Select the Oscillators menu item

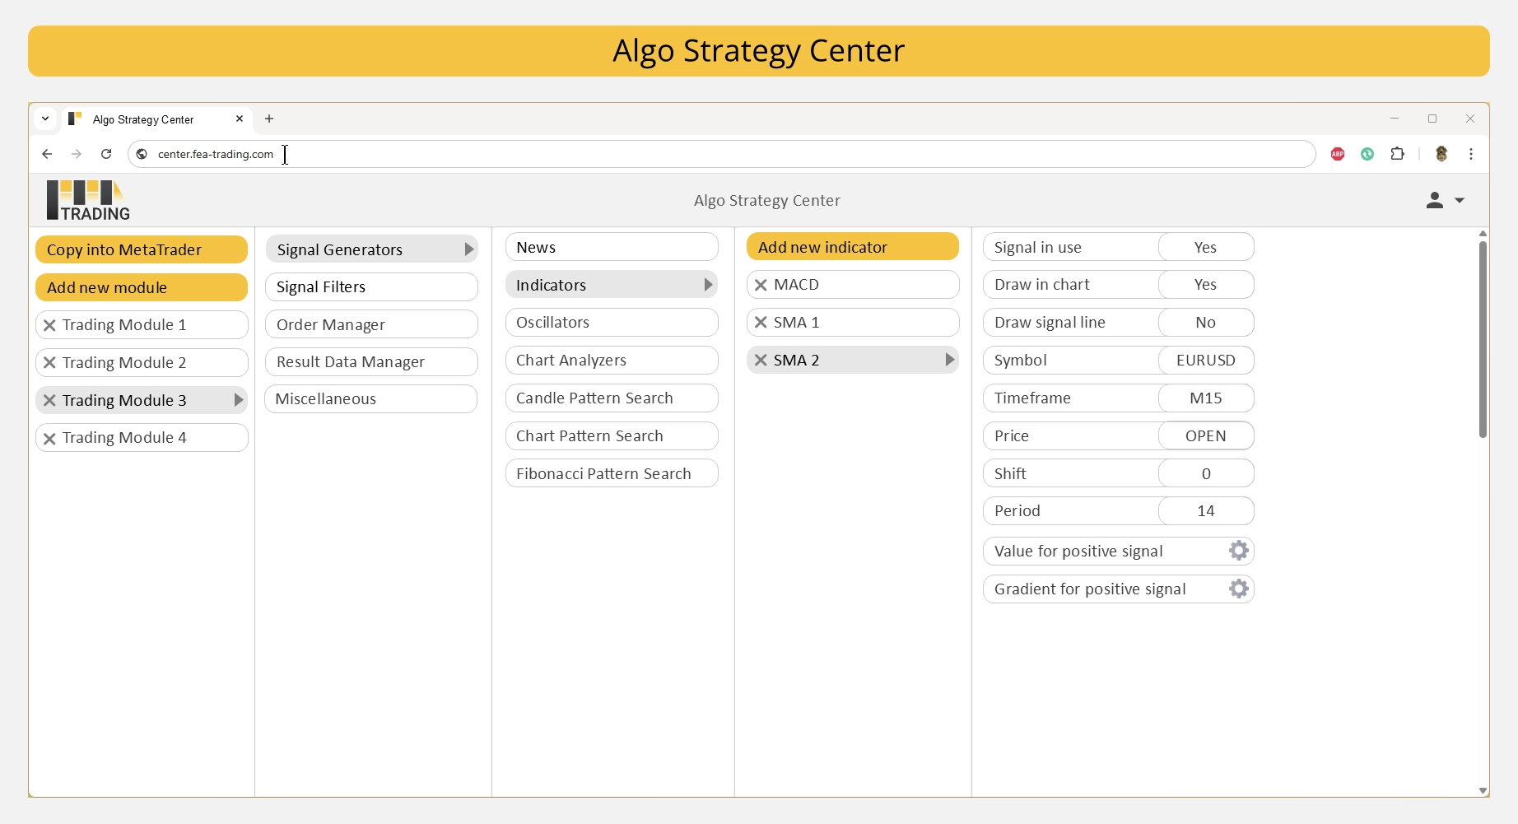click(612, 323)
